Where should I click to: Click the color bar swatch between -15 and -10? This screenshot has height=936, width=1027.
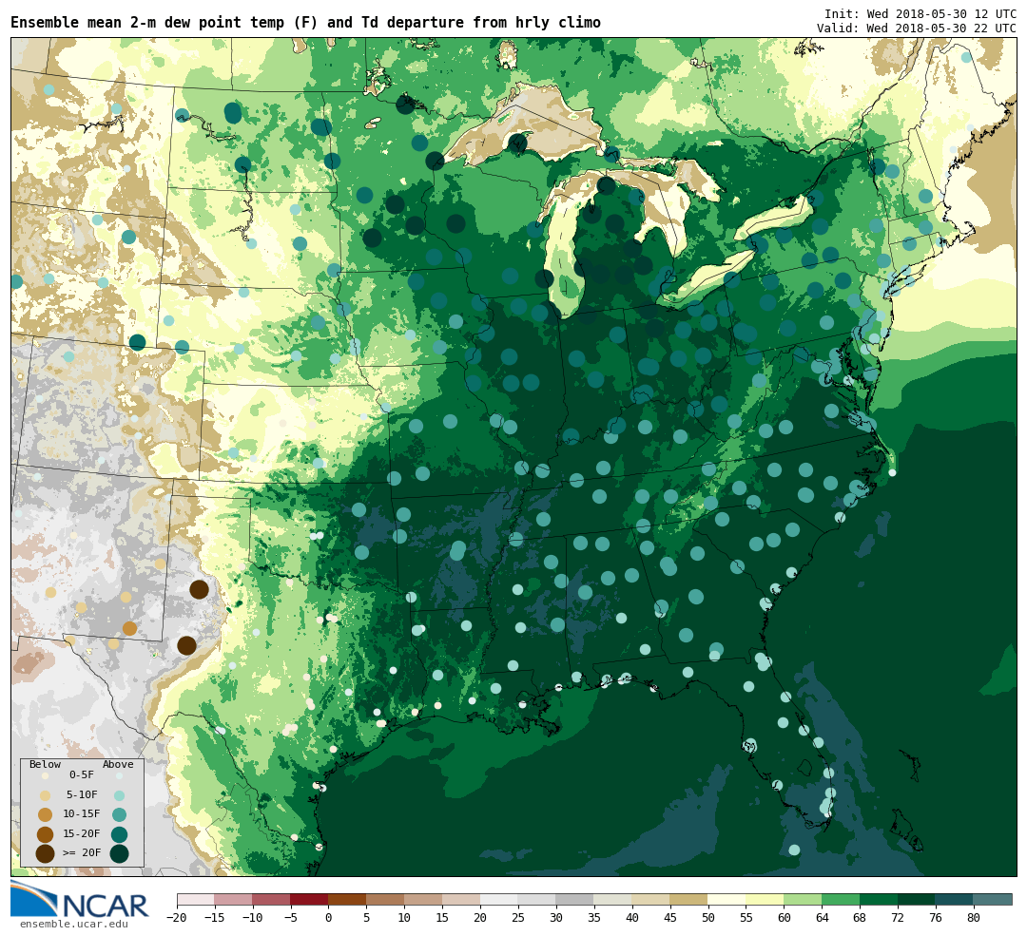(x=233, y=899)
